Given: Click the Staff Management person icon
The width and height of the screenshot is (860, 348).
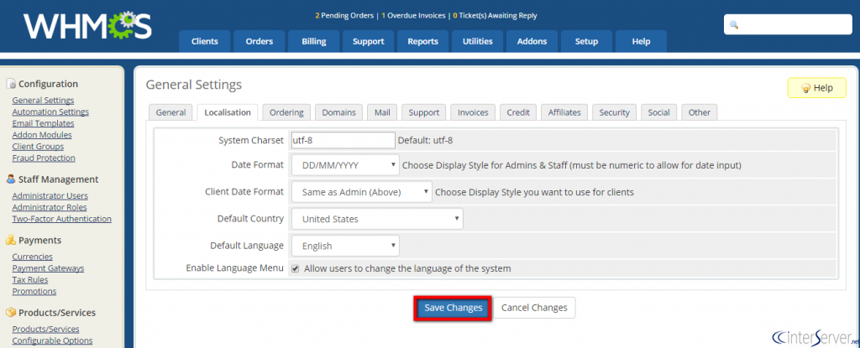Looking at the screenshot, I should (x=11, y=179).
